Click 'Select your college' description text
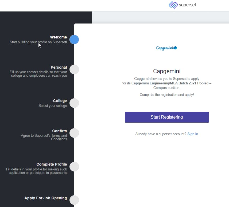The height and width of the screenshot is (207, 229). tap(53, 106)
